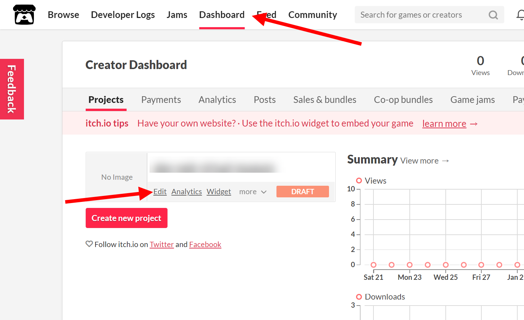This screenshot has width=524, height=320.
Task: Go to Developer Logs
Action: tap(123, 15)
